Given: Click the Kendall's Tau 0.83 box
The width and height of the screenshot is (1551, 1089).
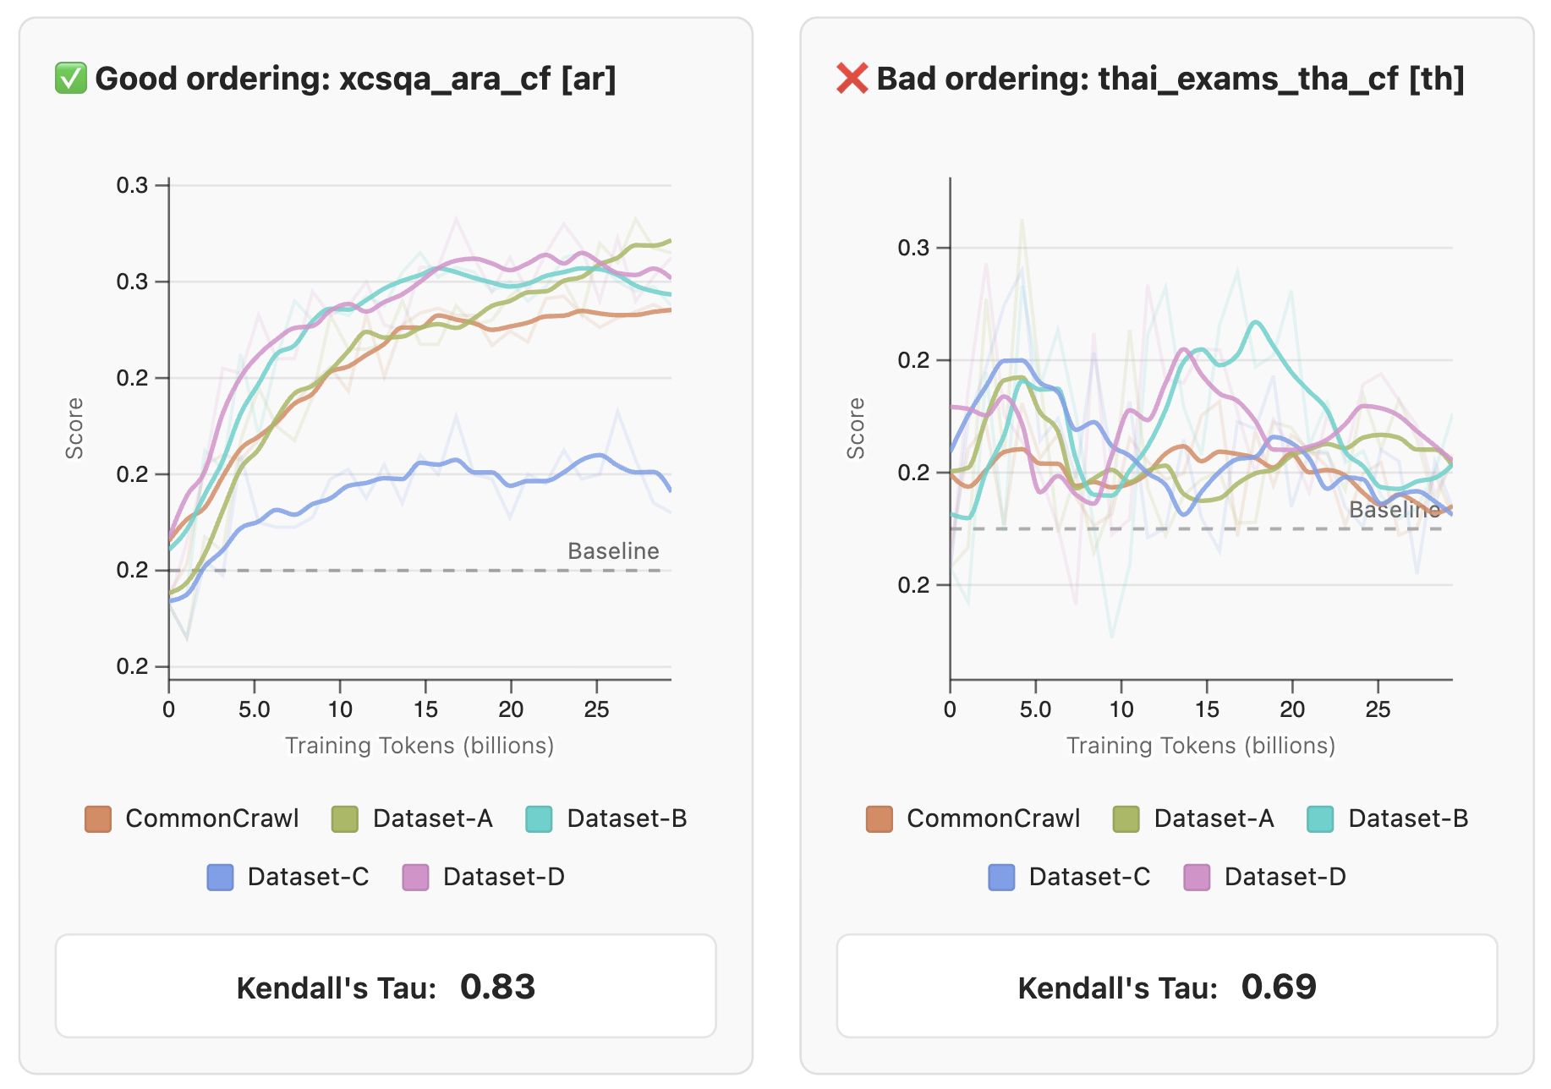Looking at the screenshot, I should [386, 987].
